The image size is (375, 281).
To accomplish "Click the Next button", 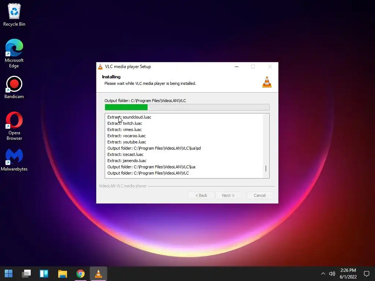I will coord(229,195).
